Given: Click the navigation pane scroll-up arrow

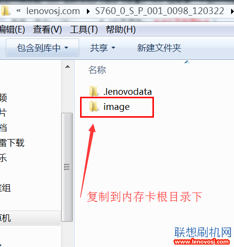Looking at the screenshot, I should 67,67.
